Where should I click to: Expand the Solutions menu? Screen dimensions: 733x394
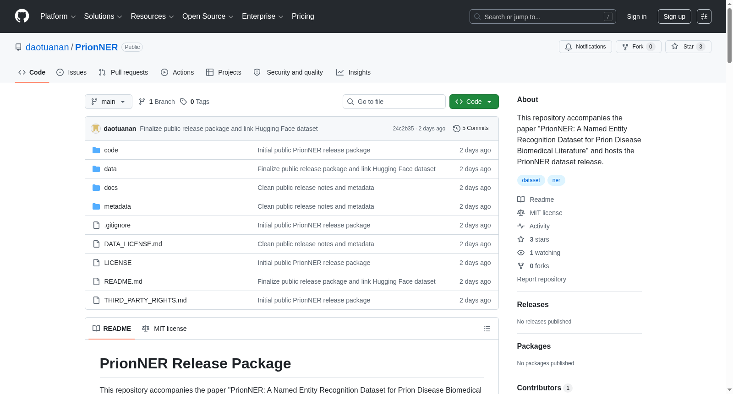click(x=103, y=16)
